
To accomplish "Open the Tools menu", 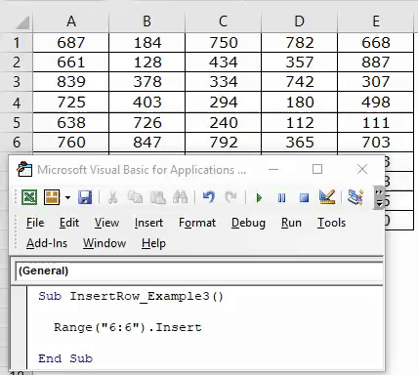I will point(331,223).
